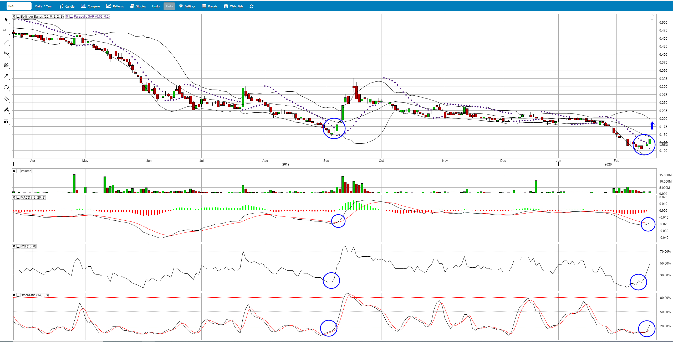Click the 15.000M volume axis label
The image size is (673, 342).
(x=665, y=175)
